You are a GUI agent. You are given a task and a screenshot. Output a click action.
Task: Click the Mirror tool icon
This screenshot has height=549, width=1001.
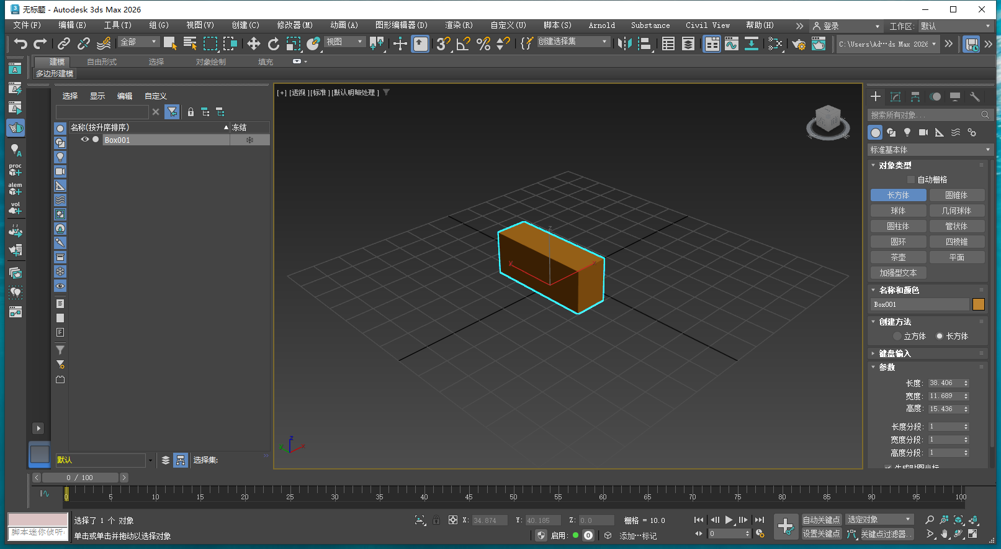coord(625,43)
